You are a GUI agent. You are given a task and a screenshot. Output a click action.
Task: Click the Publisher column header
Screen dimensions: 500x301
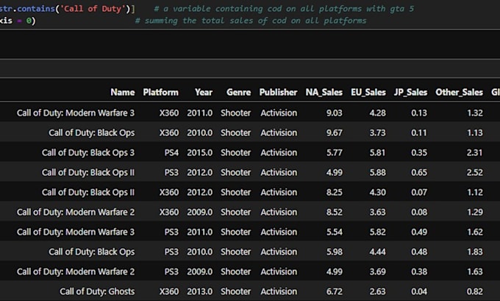[x=278, y=92]
